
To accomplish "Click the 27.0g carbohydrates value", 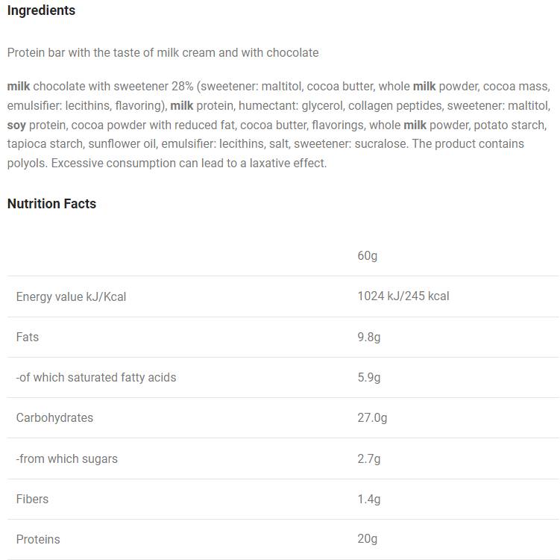I will click(372, 418).
